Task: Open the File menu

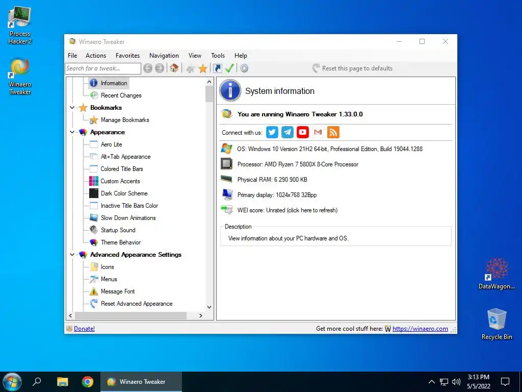Action: (x=72, y=56)
